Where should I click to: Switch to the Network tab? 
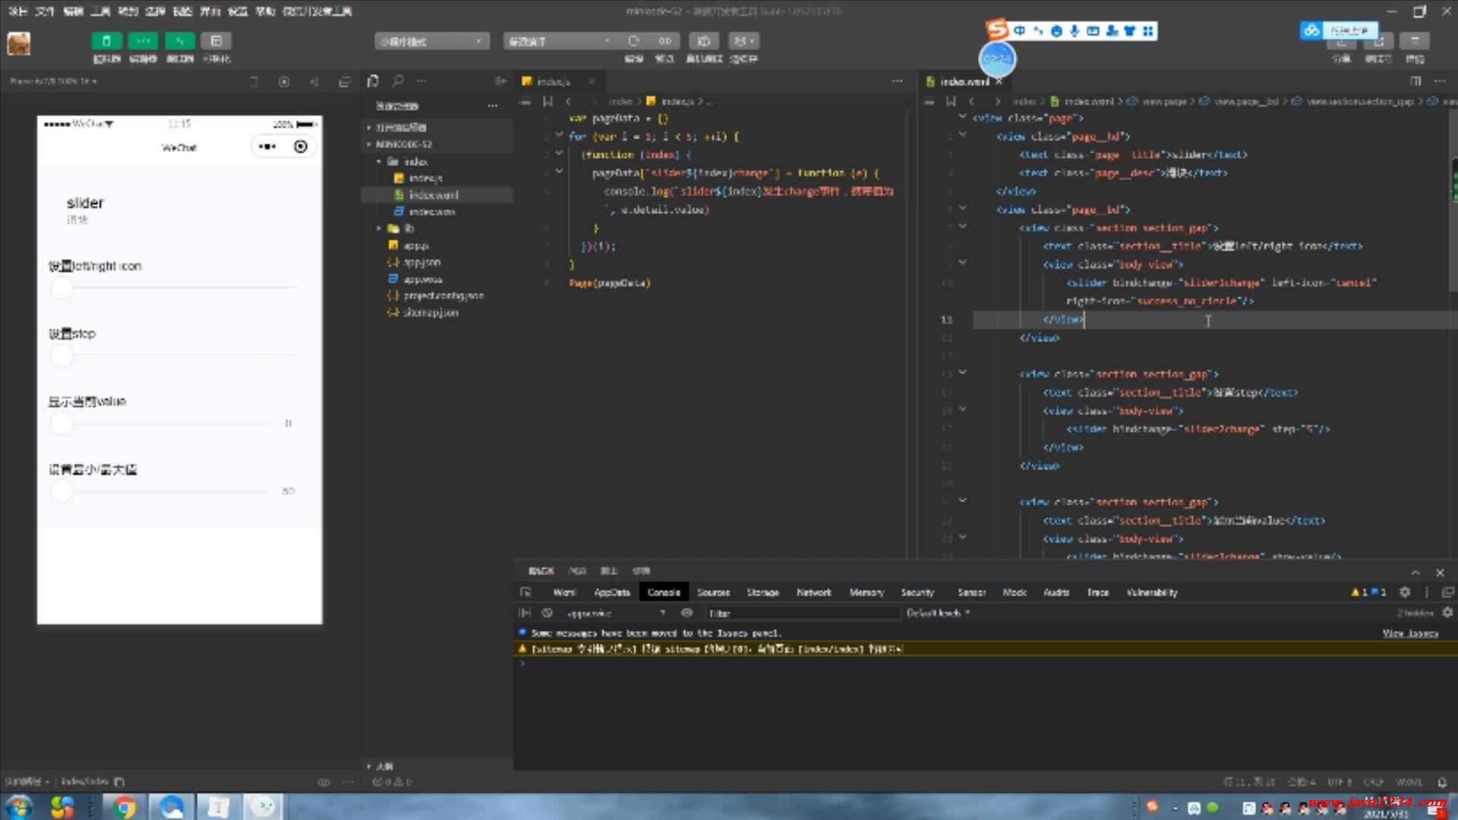pos(813,592)
